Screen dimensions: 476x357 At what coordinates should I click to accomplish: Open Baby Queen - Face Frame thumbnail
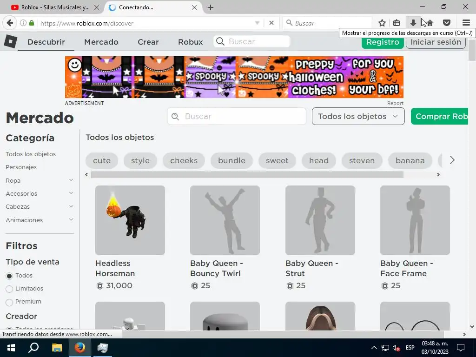click(x=415, y=220)
